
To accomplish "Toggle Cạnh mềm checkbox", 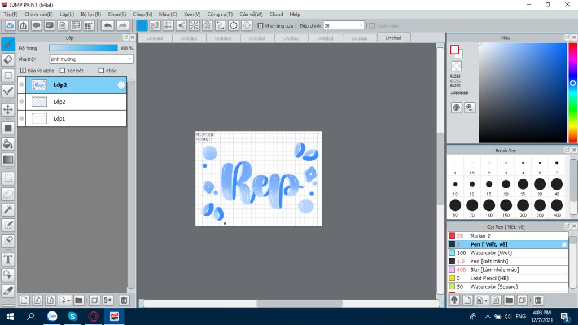I will pyautogui.click(x=372, y=26).
